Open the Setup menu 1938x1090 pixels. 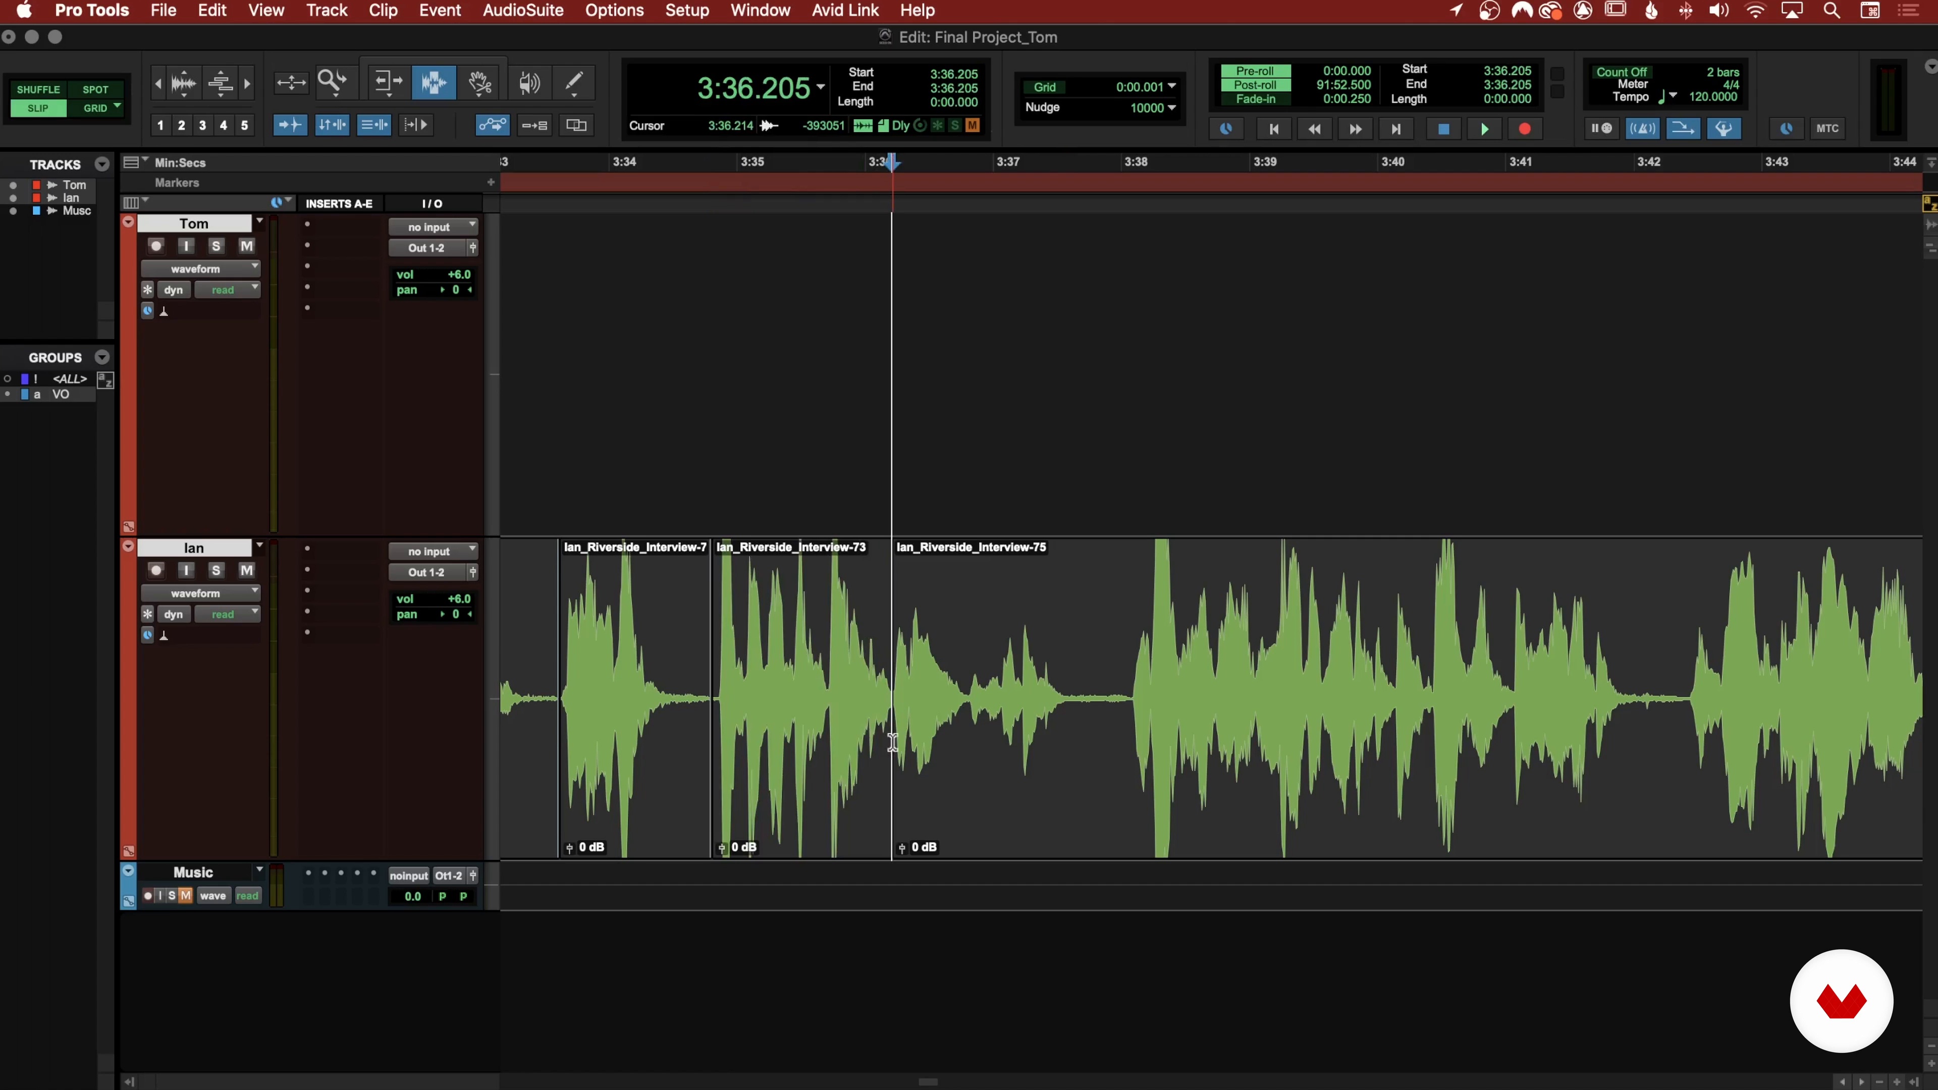point(687,11)
